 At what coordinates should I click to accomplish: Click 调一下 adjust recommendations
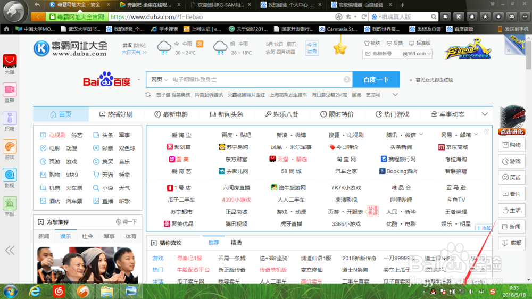[126, 222]
